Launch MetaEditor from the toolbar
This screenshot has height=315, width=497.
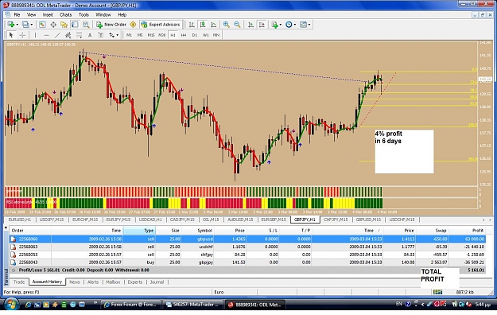point(133,25)
